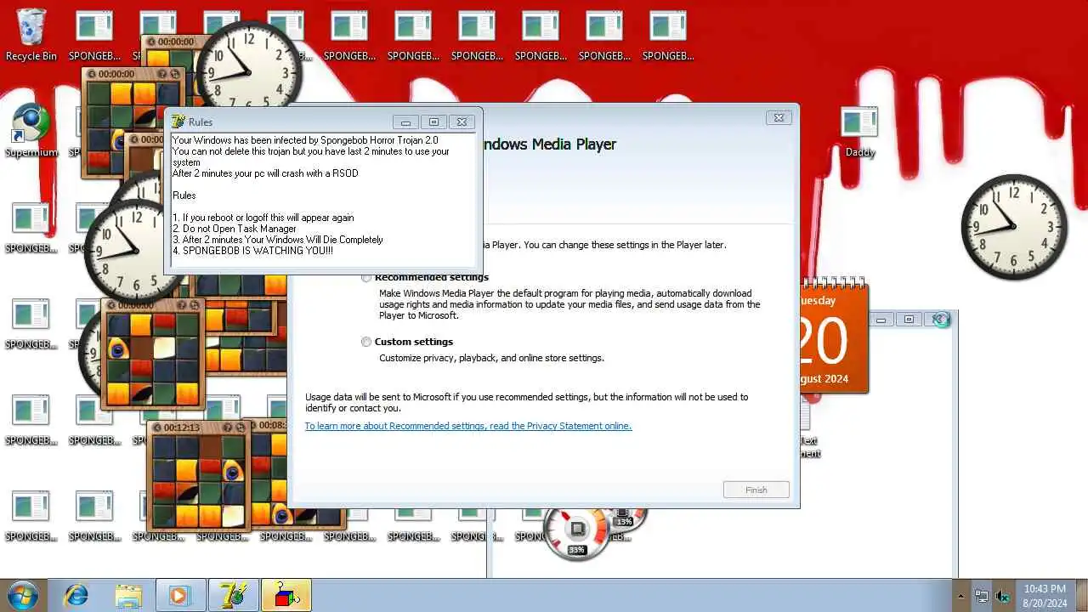The image size is (1088, 612).
Task: Maximize the background window behind the calendar gadget
Action: 909,320
